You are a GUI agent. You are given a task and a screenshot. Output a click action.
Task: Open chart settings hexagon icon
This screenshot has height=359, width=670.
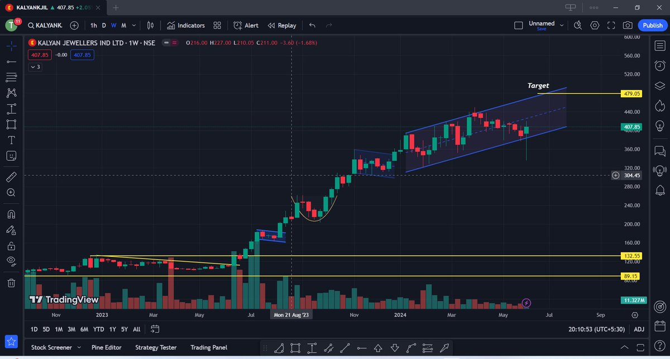(x=595, y=26)
